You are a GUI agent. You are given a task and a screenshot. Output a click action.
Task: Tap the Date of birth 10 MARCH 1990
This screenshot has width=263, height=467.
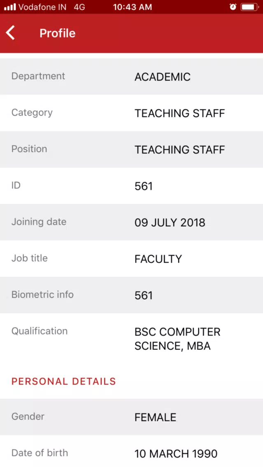pyautogui.click(x=176, y=454)
